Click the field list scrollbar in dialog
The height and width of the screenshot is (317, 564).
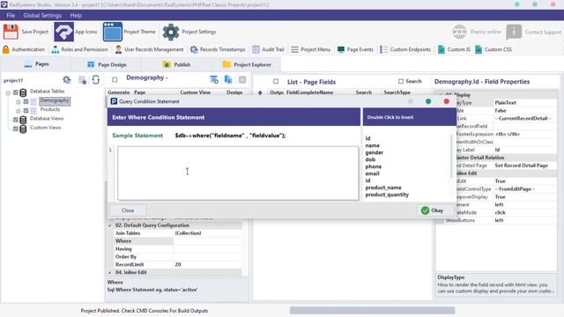[x=451, y=157]
